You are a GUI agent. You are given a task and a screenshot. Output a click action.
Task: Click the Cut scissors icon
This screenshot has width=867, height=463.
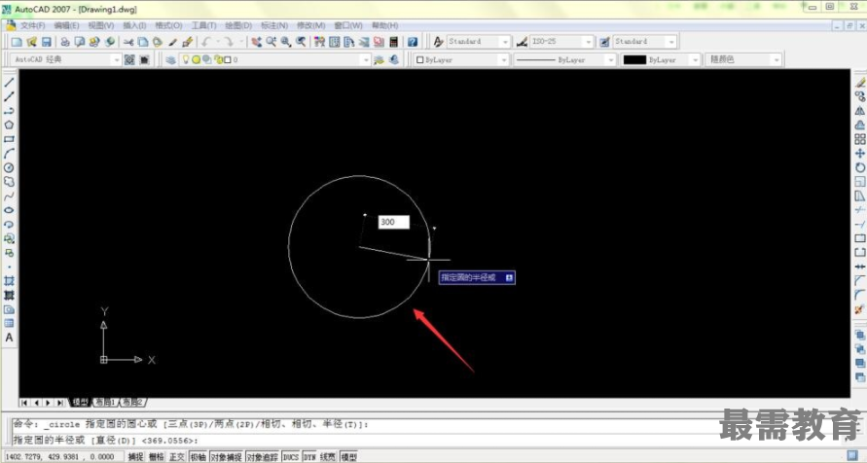click(128, 42)
